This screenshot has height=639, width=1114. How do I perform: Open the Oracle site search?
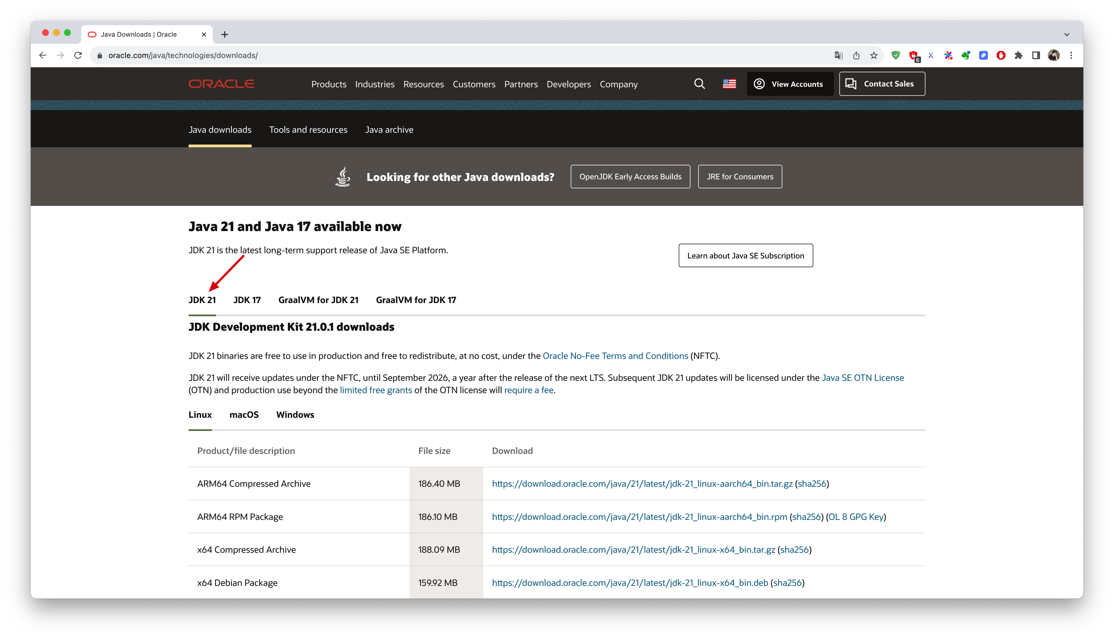(699, 84)
